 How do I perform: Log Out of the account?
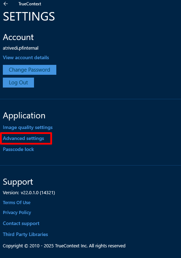pyautogui.click(x=18, y=83)
